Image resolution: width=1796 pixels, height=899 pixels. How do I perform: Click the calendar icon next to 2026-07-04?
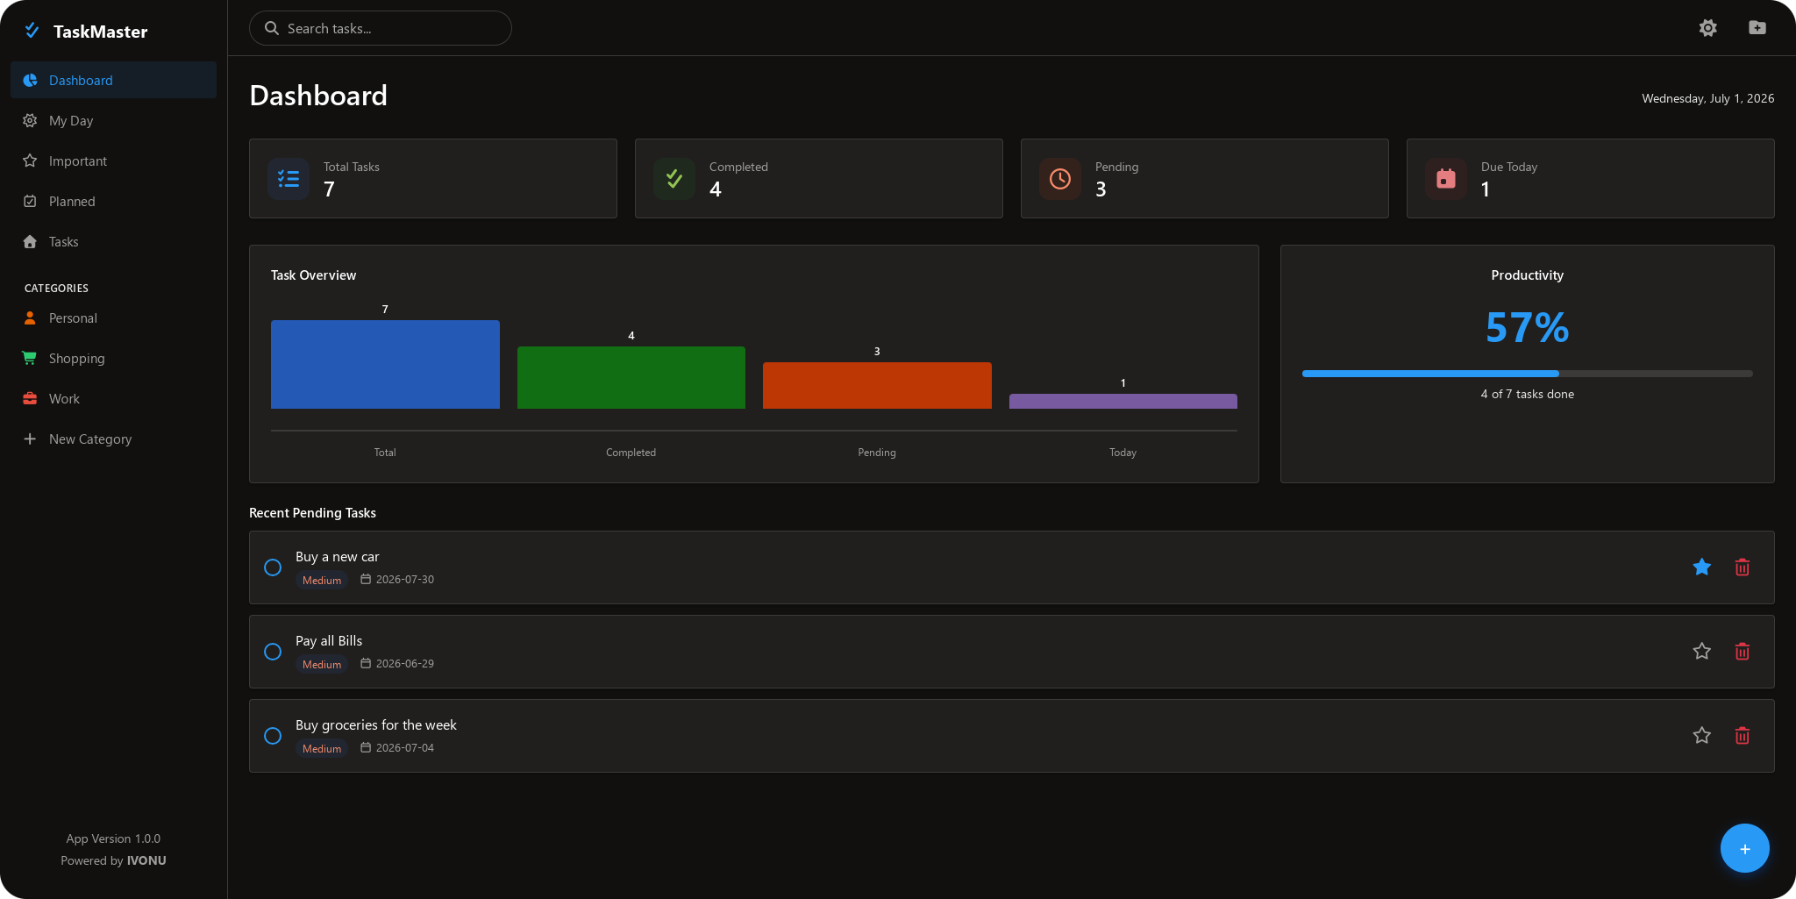[x=366, y=747]
